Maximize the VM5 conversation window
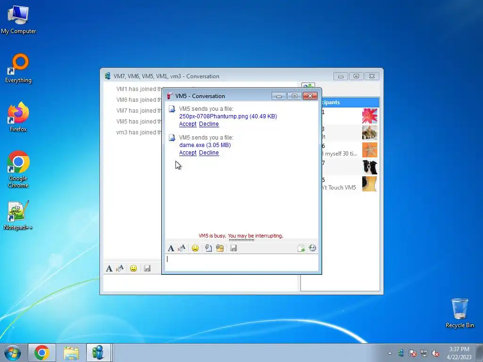 pos(294,96)
